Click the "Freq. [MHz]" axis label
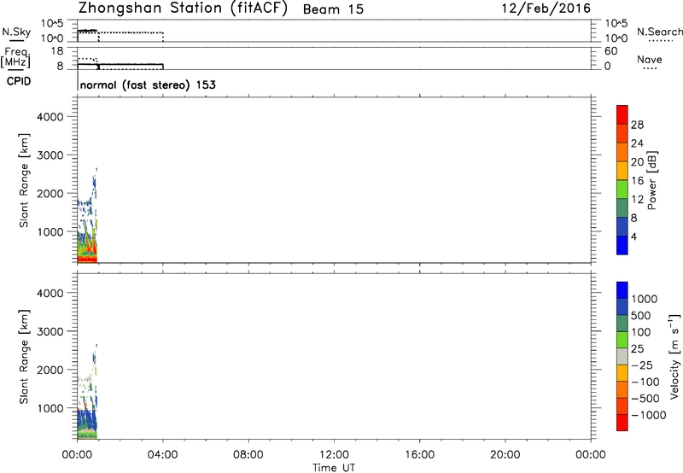The image size is (683, 473). point(16,57)
